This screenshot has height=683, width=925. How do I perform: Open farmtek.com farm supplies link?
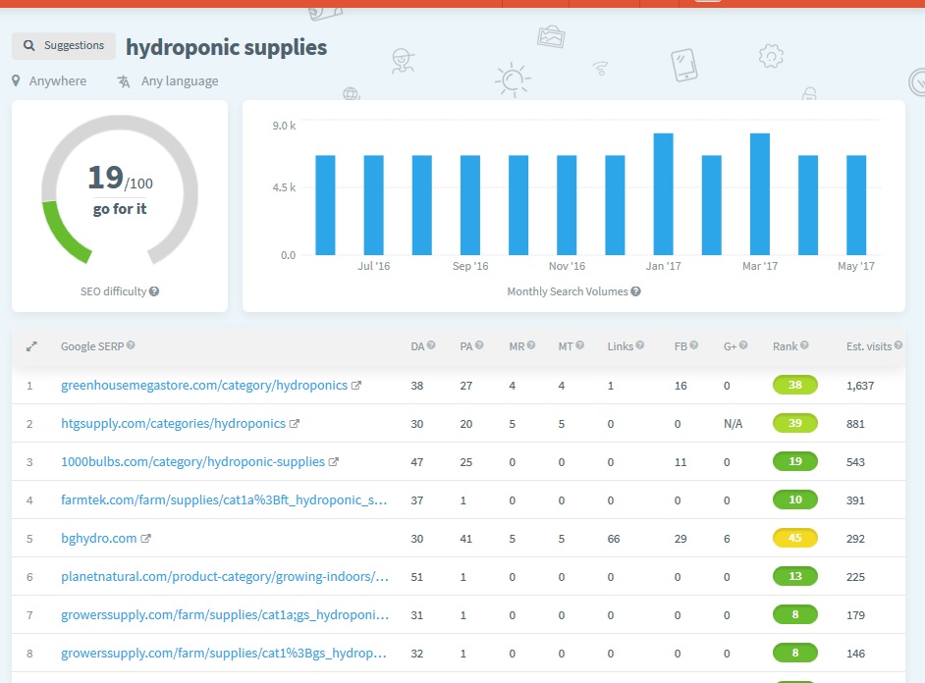(224, 500)
